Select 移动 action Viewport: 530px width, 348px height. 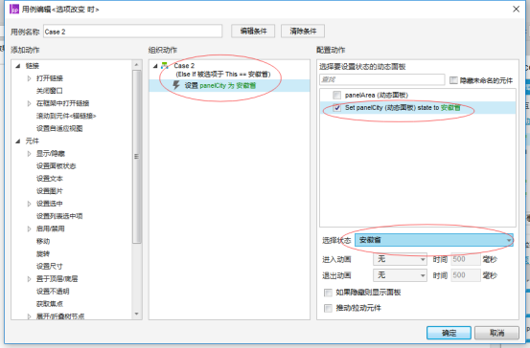coord(43,241)
